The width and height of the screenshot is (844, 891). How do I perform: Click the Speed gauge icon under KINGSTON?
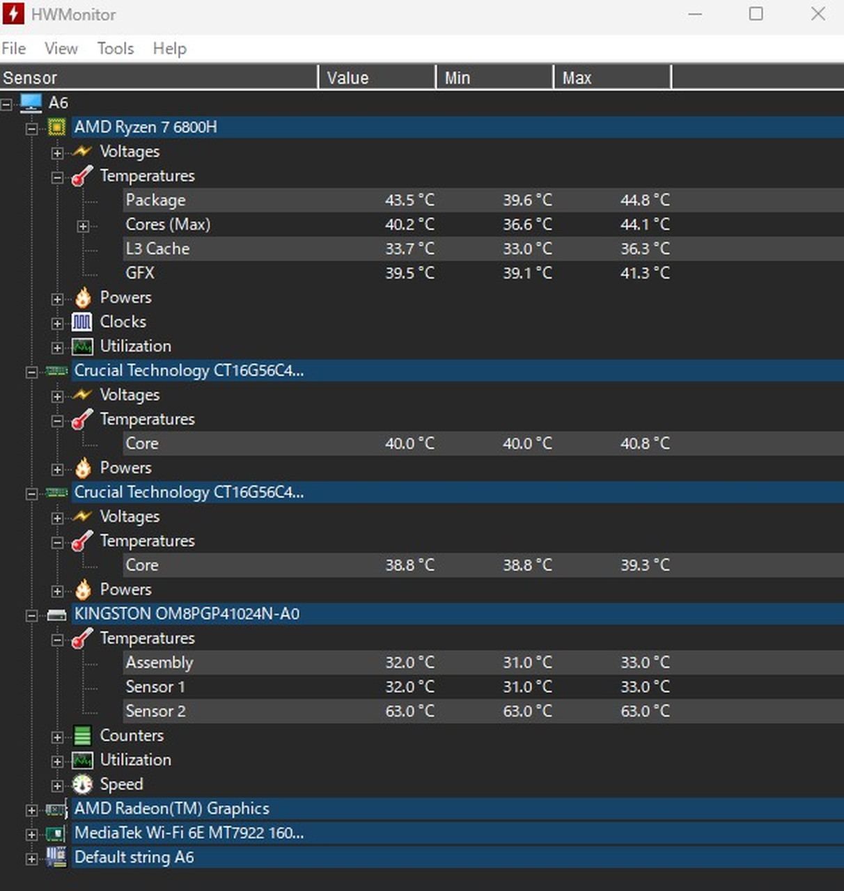click(82, 784)
